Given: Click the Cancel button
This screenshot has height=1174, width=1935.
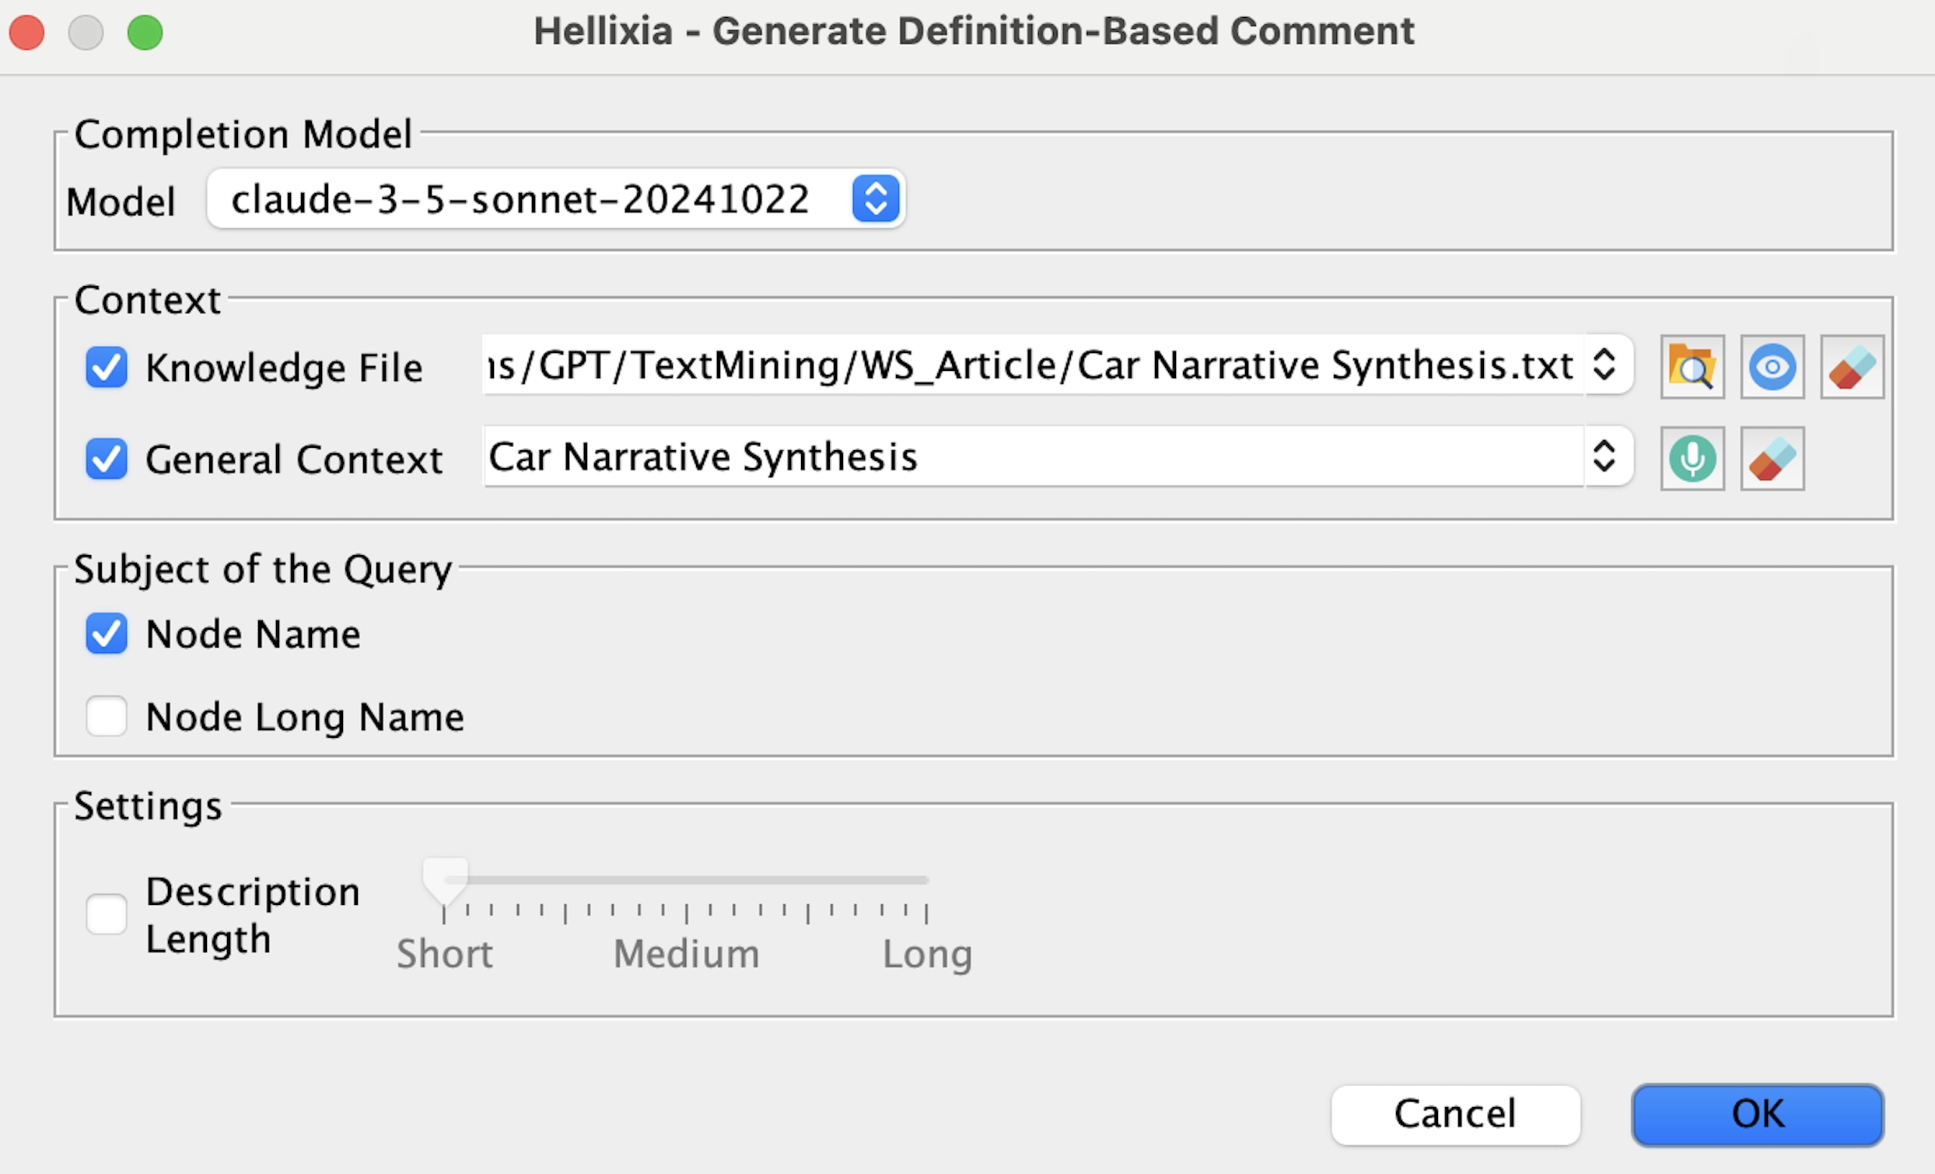Looking at the screenshot, I should 1455,1114.
